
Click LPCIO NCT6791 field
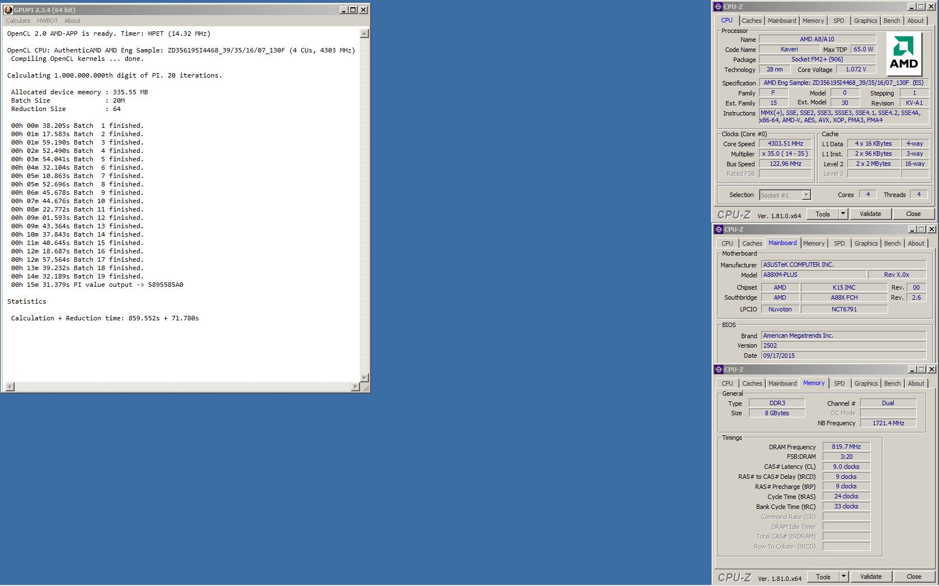click(844, 309)
